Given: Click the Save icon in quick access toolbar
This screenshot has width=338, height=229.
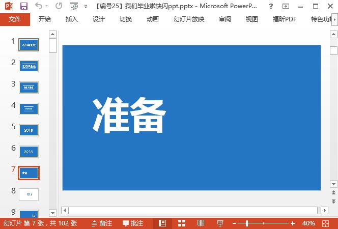Looking at the screenshot, I should [23, 6].
